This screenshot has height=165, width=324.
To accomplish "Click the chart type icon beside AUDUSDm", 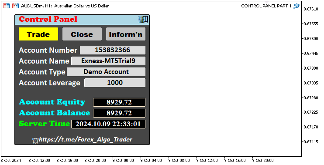I will pyautogui.click(x=15, y=6).
